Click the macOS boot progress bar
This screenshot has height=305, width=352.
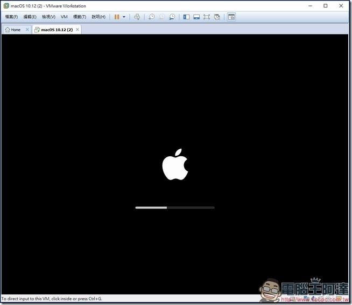pos(175,207)
